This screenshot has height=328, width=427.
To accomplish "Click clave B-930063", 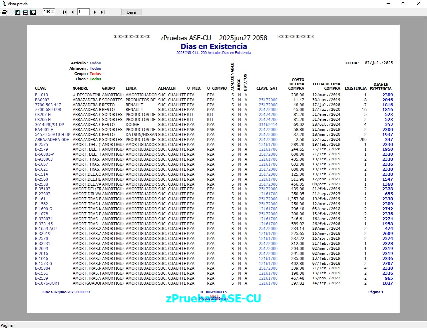I will [44, 159].
